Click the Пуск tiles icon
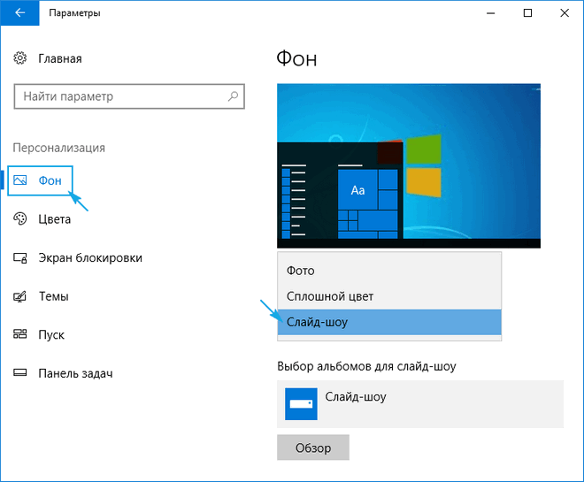 (21, 335)
